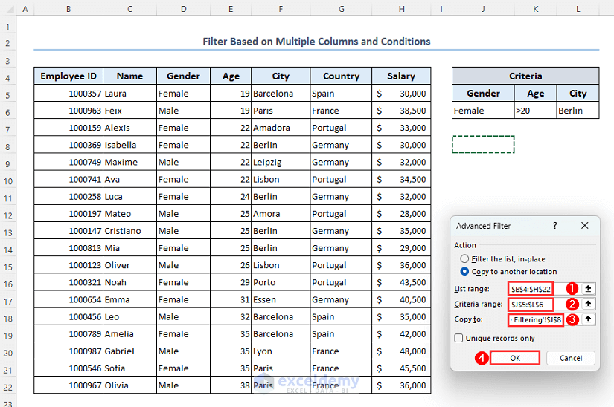Select cell with ID 1000456
The width and height of the screenshot is (614, 407).
(68, 317)
